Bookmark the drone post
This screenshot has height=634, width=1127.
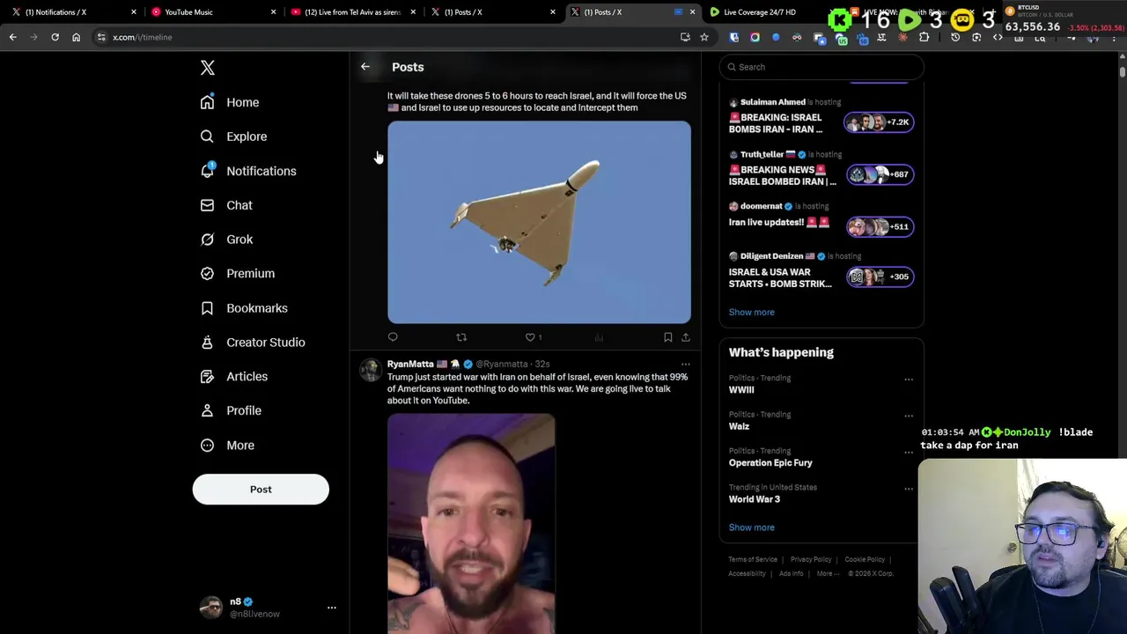[667, 337]
